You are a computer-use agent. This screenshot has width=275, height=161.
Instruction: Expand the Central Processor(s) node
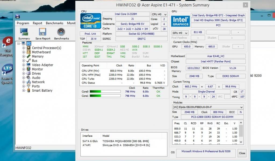click(x=24, y=48)
